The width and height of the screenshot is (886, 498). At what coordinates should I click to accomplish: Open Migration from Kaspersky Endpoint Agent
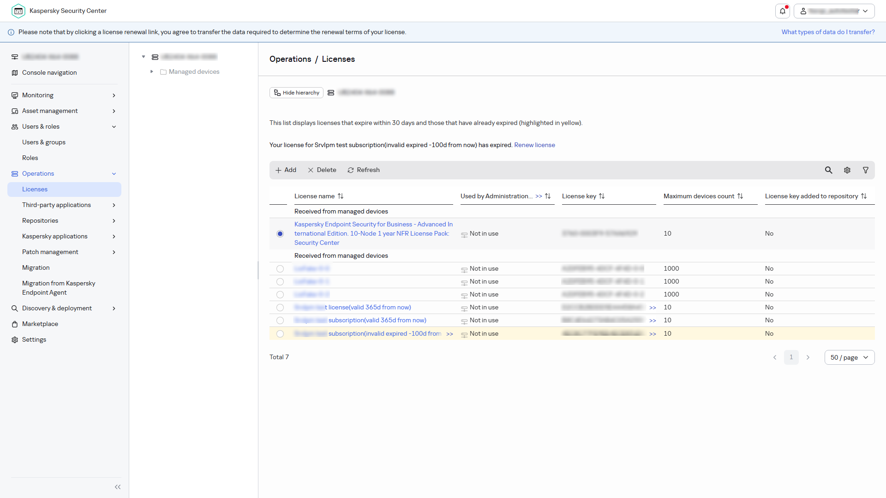[59, 288]
